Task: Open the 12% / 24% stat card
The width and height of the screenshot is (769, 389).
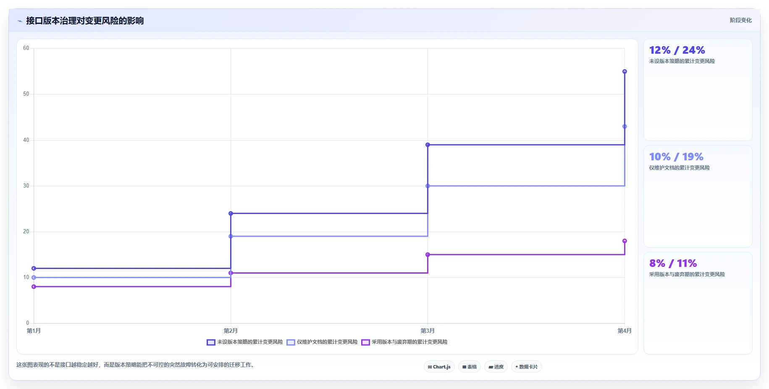Action: (x=698, y=90)
